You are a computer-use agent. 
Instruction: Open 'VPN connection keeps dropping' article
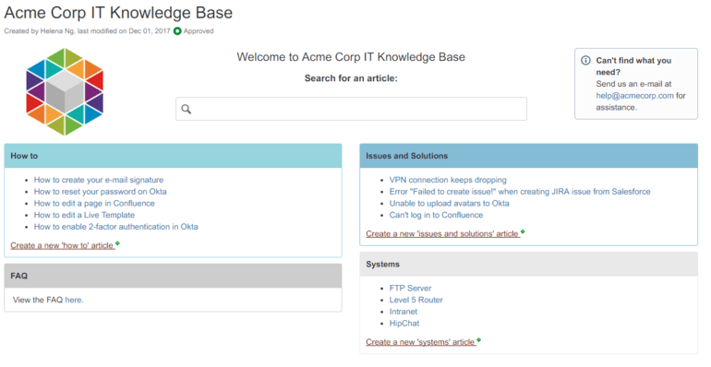448,180
